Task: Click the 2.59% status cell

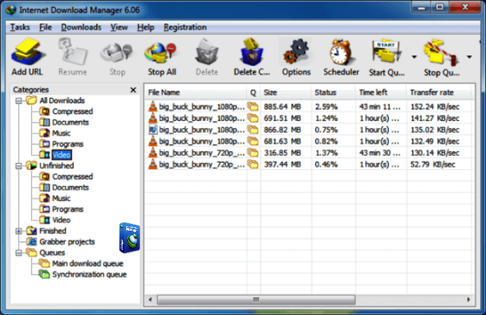Action: pos(326,107)
